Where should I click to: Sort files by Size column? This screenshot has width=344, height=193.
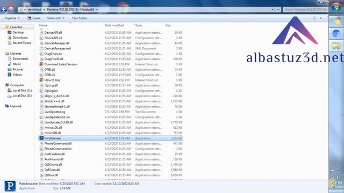(168, 25)
